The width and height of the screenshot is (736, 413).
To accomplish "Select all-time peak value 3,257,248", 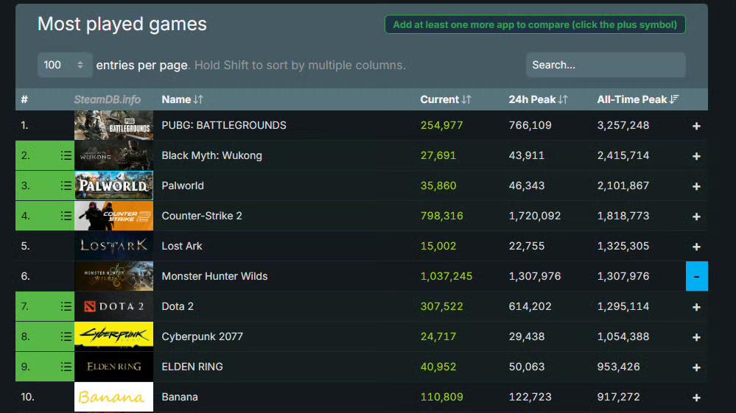I will pyautogui.click(x=623, y=125).
